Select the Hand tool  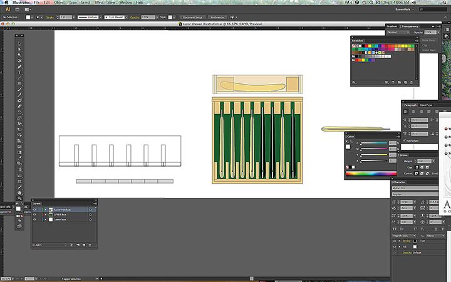(19, 192)
